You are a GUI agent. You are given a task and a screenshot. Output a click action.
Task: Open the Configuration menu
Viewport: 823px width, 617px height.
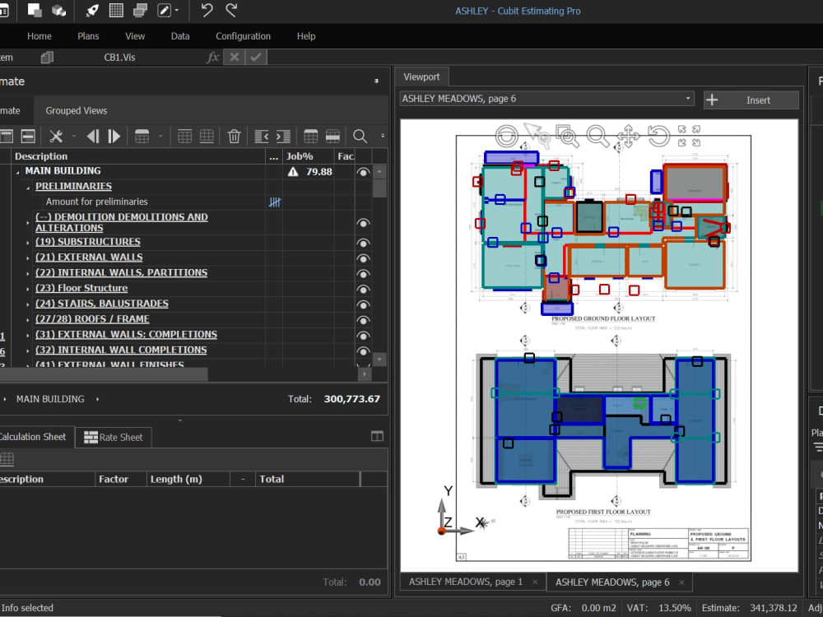(x=243, y=36)
